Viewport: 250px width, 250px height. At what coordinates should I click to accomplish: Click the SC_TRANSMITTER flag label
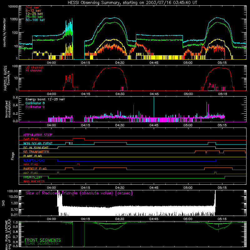(36, 152)
